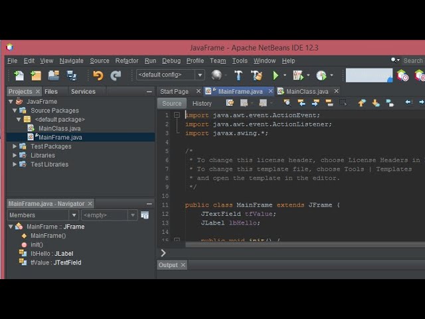Image resolution: width=425 pixels, height=319 pixels.
Task: Click the globe browser icon in toolbar
Action: point(216,75)
